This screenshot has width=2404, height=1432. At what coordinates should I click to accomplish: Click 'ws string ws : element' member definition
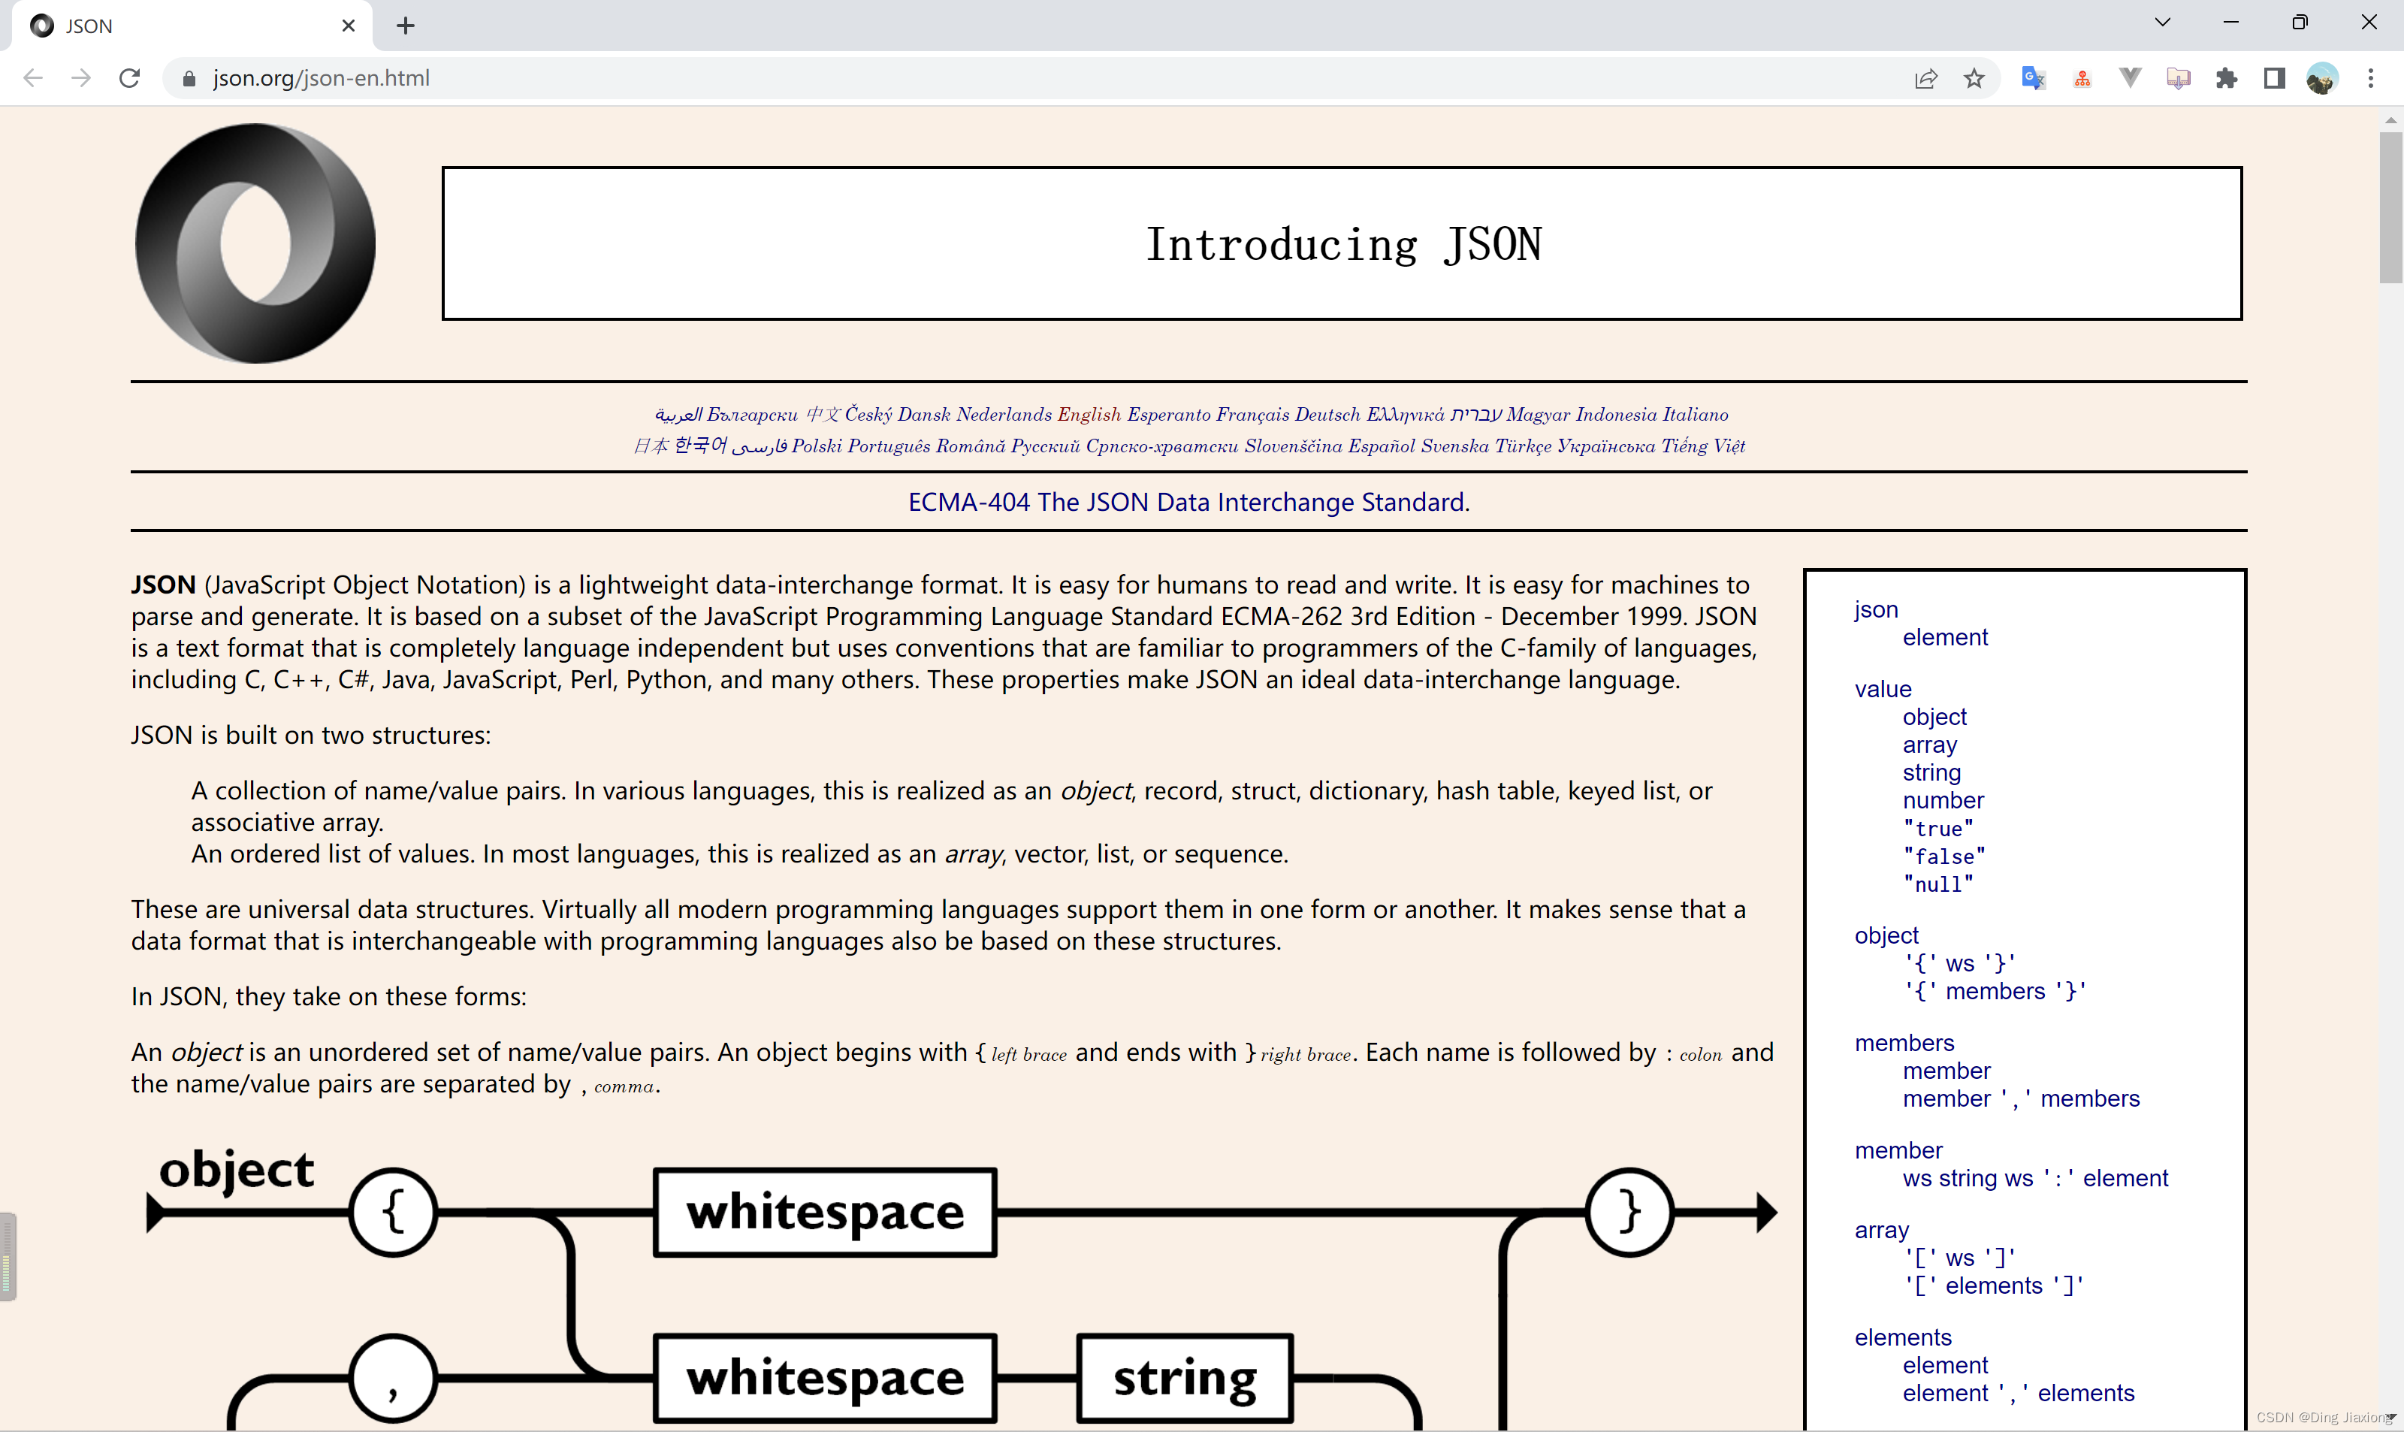[x=2034, y=1178]
